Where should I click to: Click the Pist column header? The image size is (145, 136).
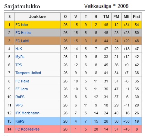tap(137, 16)
